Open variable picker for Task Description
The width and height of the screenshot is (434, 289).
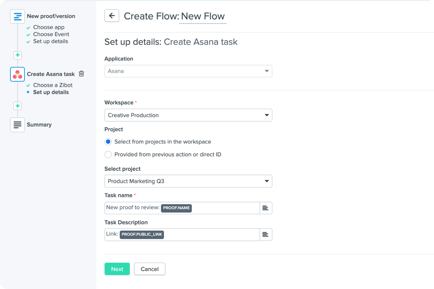265,234
